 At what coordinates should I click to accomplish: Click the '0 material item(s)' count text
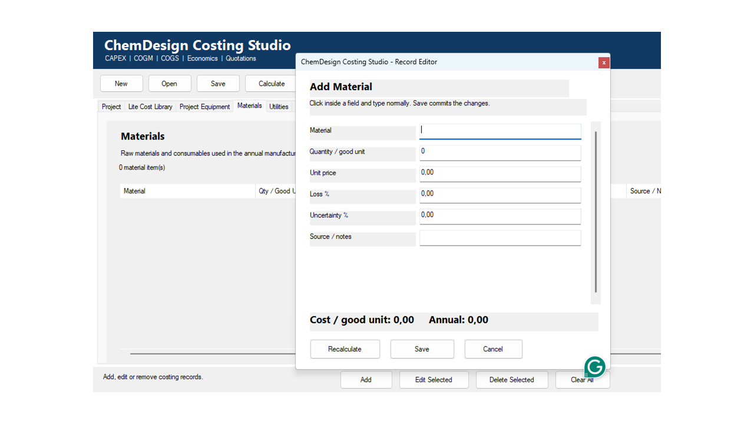pyautogui.click(x=142, y=168)
